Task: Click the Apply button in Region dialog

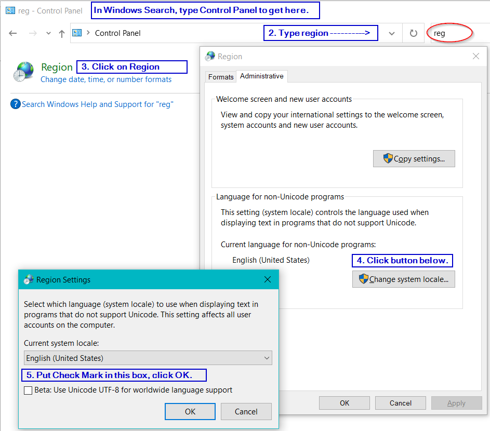Action: pyautogui.click(x=456, y=403)
